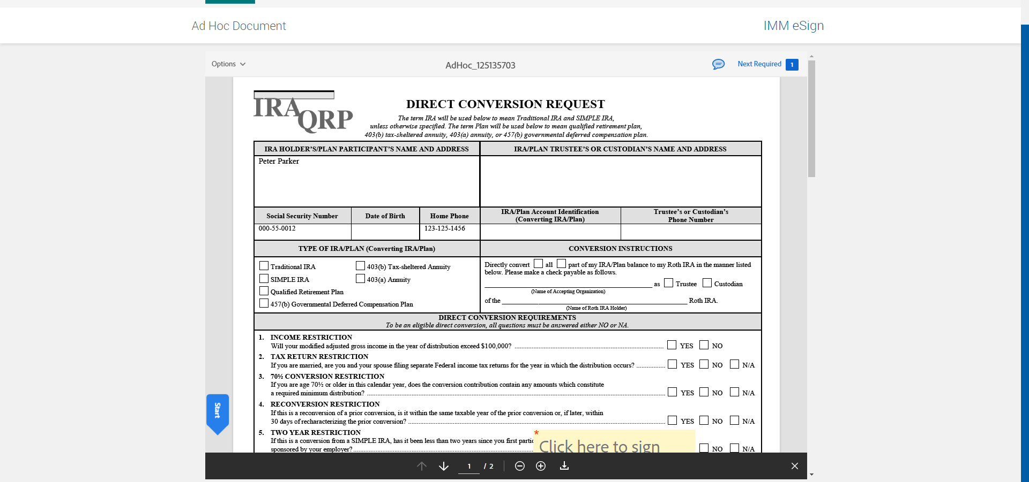Tick the SIMPLE IRA checkbox
The width and height of the screenshot is (1029, 482).
tap(264, 278)
